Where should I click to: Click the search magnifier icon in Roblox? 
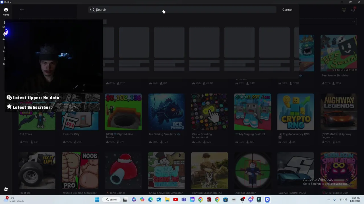click(92, 10)
